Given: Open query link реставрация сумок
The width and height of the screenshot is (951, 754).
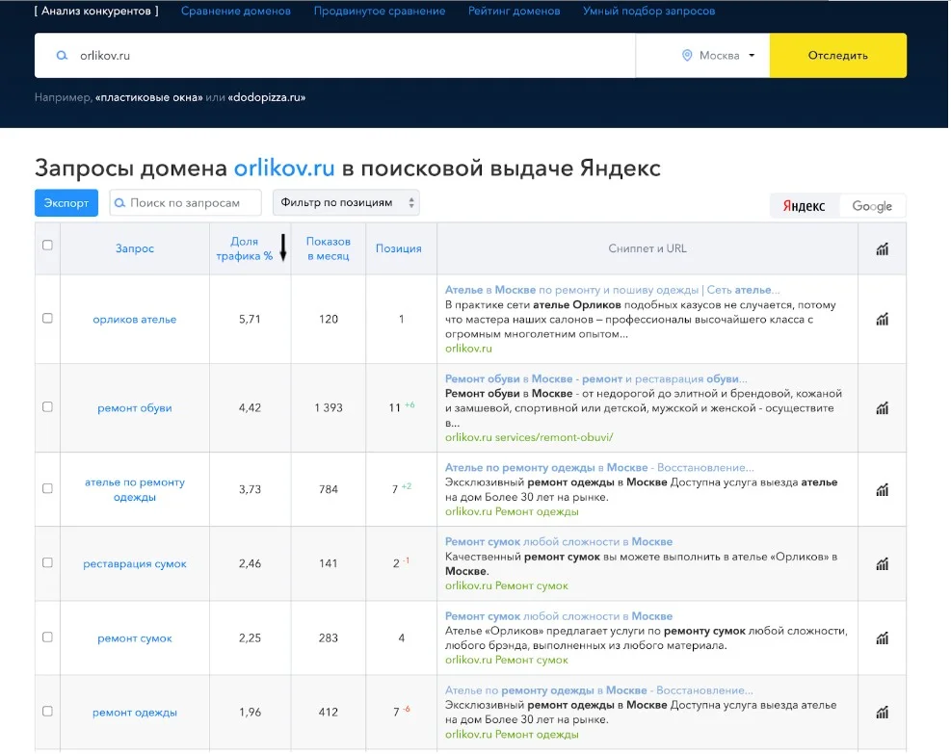Looking at the screenshot, I should point(135,564).
